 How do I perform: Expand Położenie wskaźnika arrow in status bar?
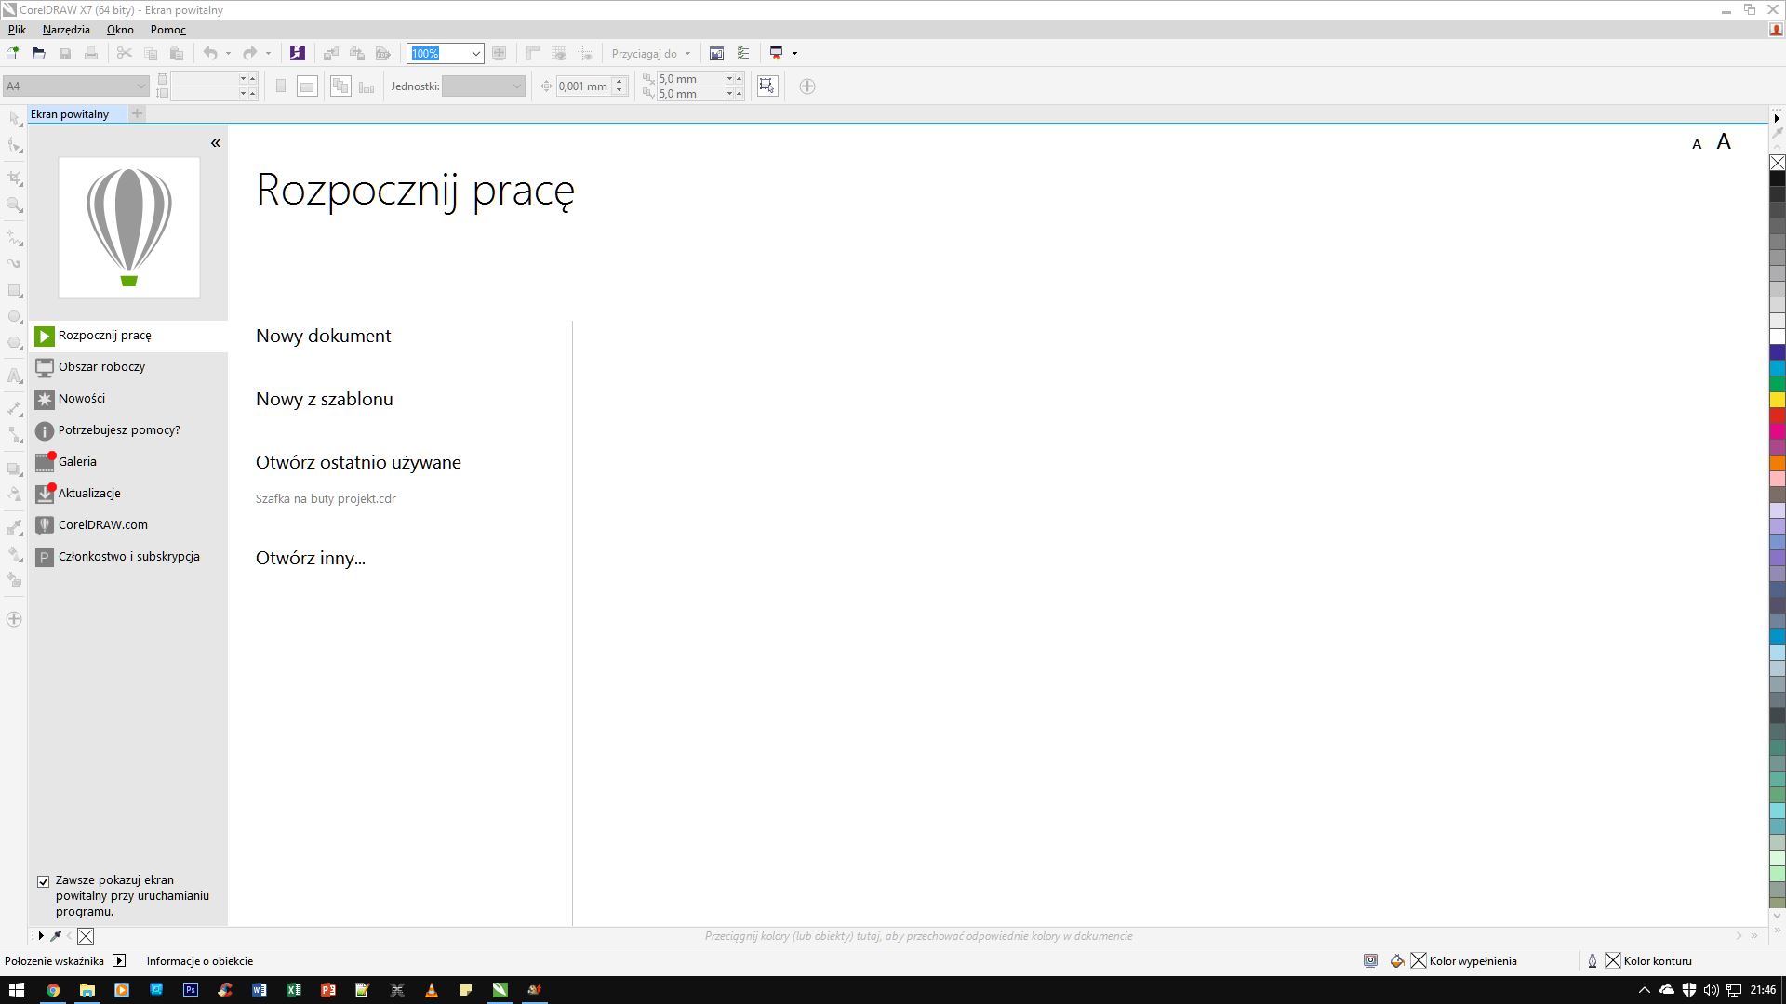click(x=119, y=961)
